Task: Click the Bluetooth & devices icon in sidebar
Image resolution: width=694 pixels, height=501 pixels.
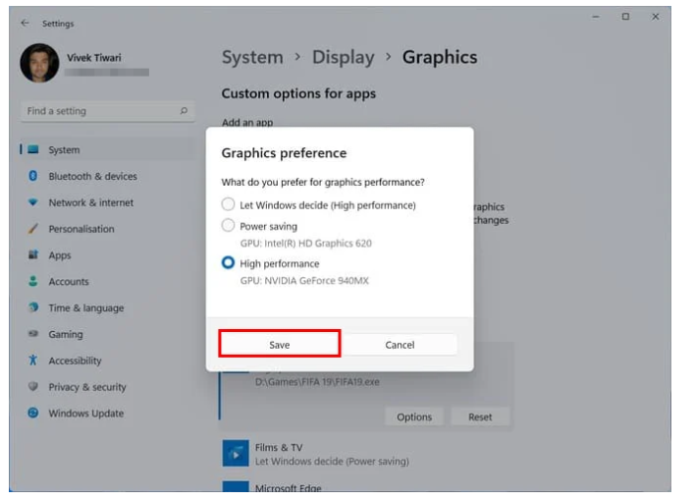Action: pyautogui.click(x=32, y=177)
